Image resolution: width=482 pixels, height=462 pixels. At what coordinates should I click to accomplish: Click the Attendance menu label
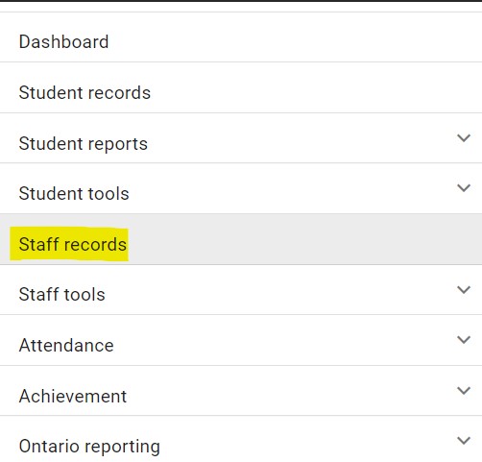(x=66, y=346)
